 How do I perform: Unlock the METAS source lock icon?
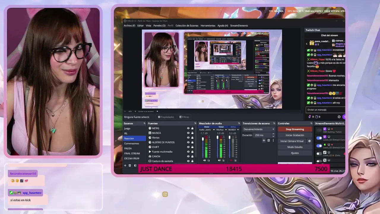(x=192, y=128)
